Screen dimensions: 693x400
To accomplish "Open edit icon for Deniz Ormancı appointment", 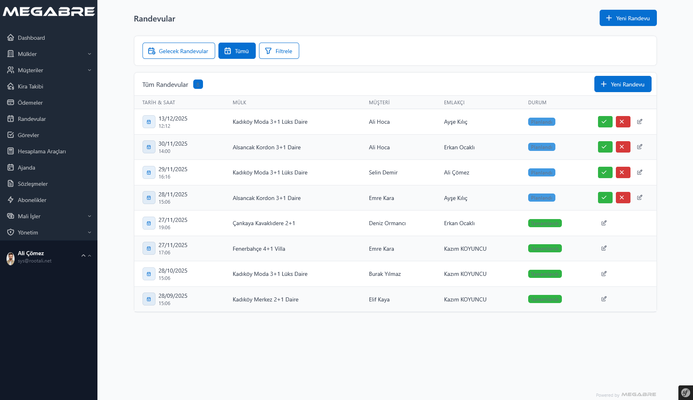I will pos(604,223).
